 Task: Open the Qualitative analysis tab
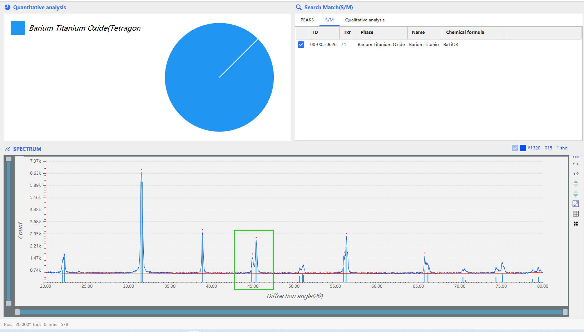365,20
